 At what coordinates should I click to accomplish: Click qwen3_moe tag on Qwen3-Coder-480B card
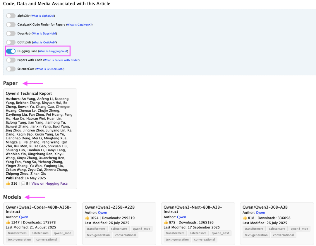pyautogui.click(x=63, y=233)
